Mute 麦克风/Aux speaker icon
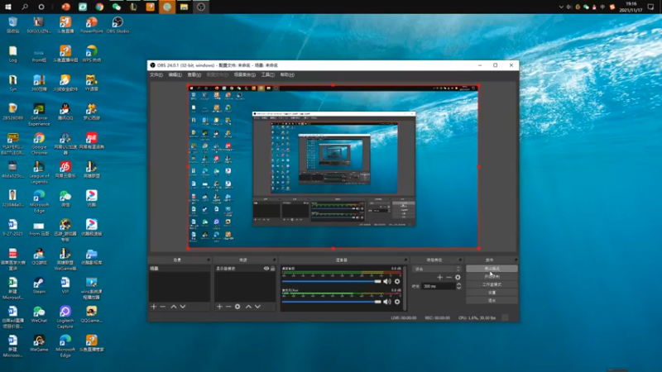Viewport: 662px width, 372px height. [387, 302]
